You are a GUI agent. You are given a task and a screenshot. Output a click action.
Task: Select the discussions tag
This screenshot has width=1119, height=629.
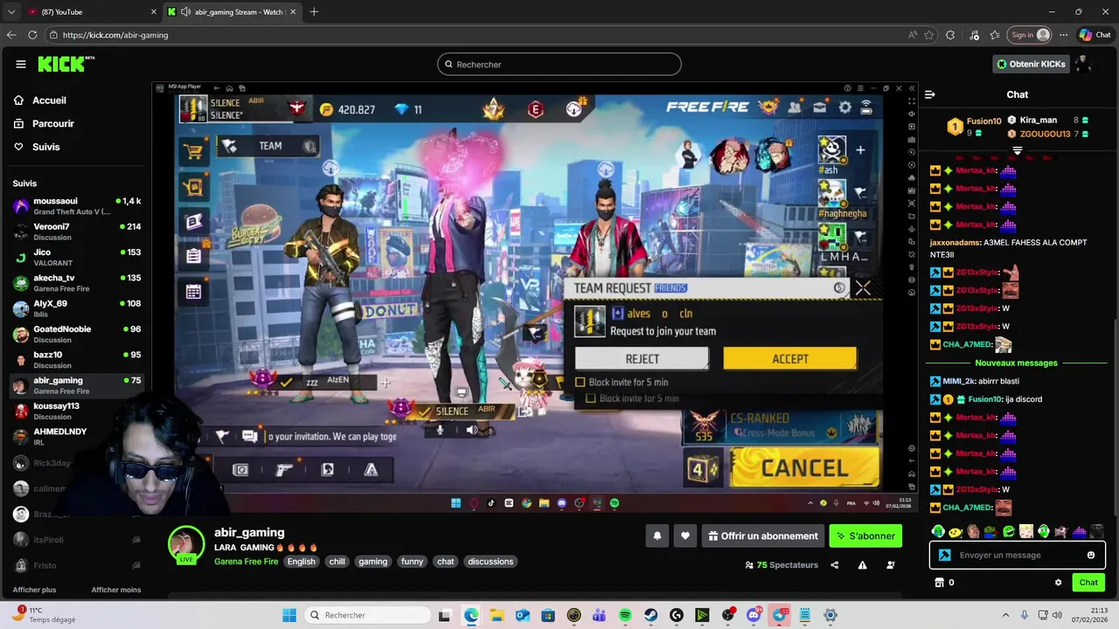490,562
